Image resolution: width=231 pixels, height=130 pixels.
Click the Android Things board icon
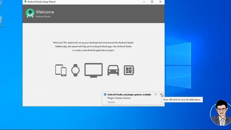coord(129,70)
